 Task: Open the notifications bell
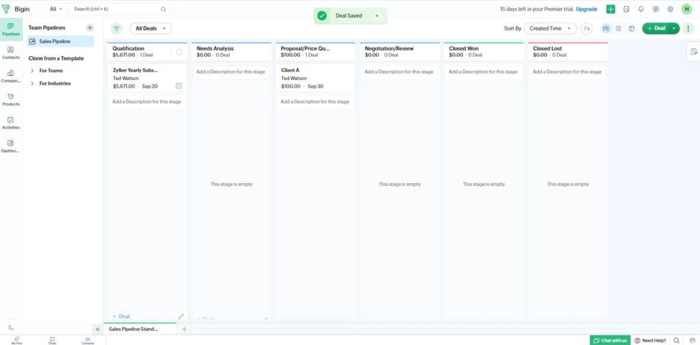pos(641,9)
